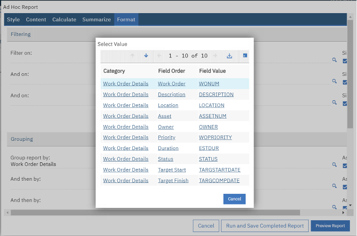Open lookup magnifier for Group report by
This screenshot has height=236, width=357.
coord(335,165)
